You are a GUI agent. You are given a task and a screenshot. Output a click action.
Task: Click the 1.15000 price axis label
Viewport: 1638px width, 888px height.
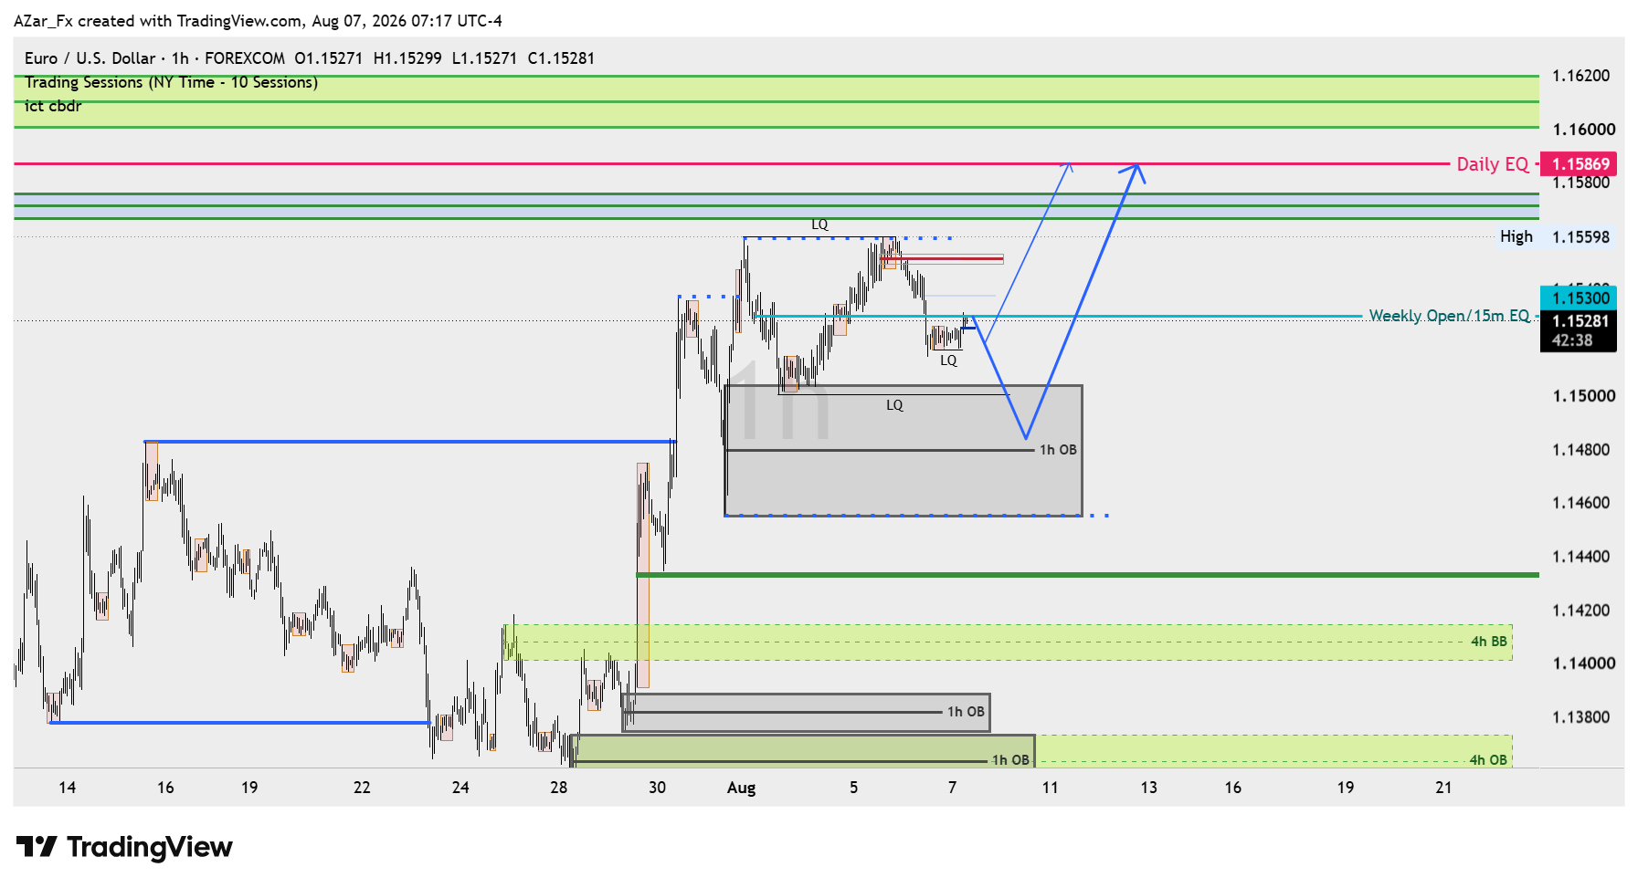click(1584, 396)
